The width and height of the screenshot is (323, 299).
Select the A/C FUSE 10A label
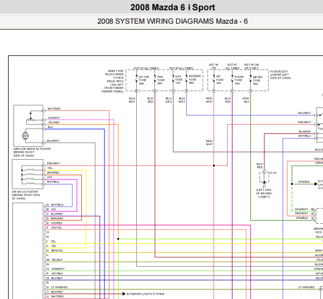pyautogui.click(x=220, y=80)
